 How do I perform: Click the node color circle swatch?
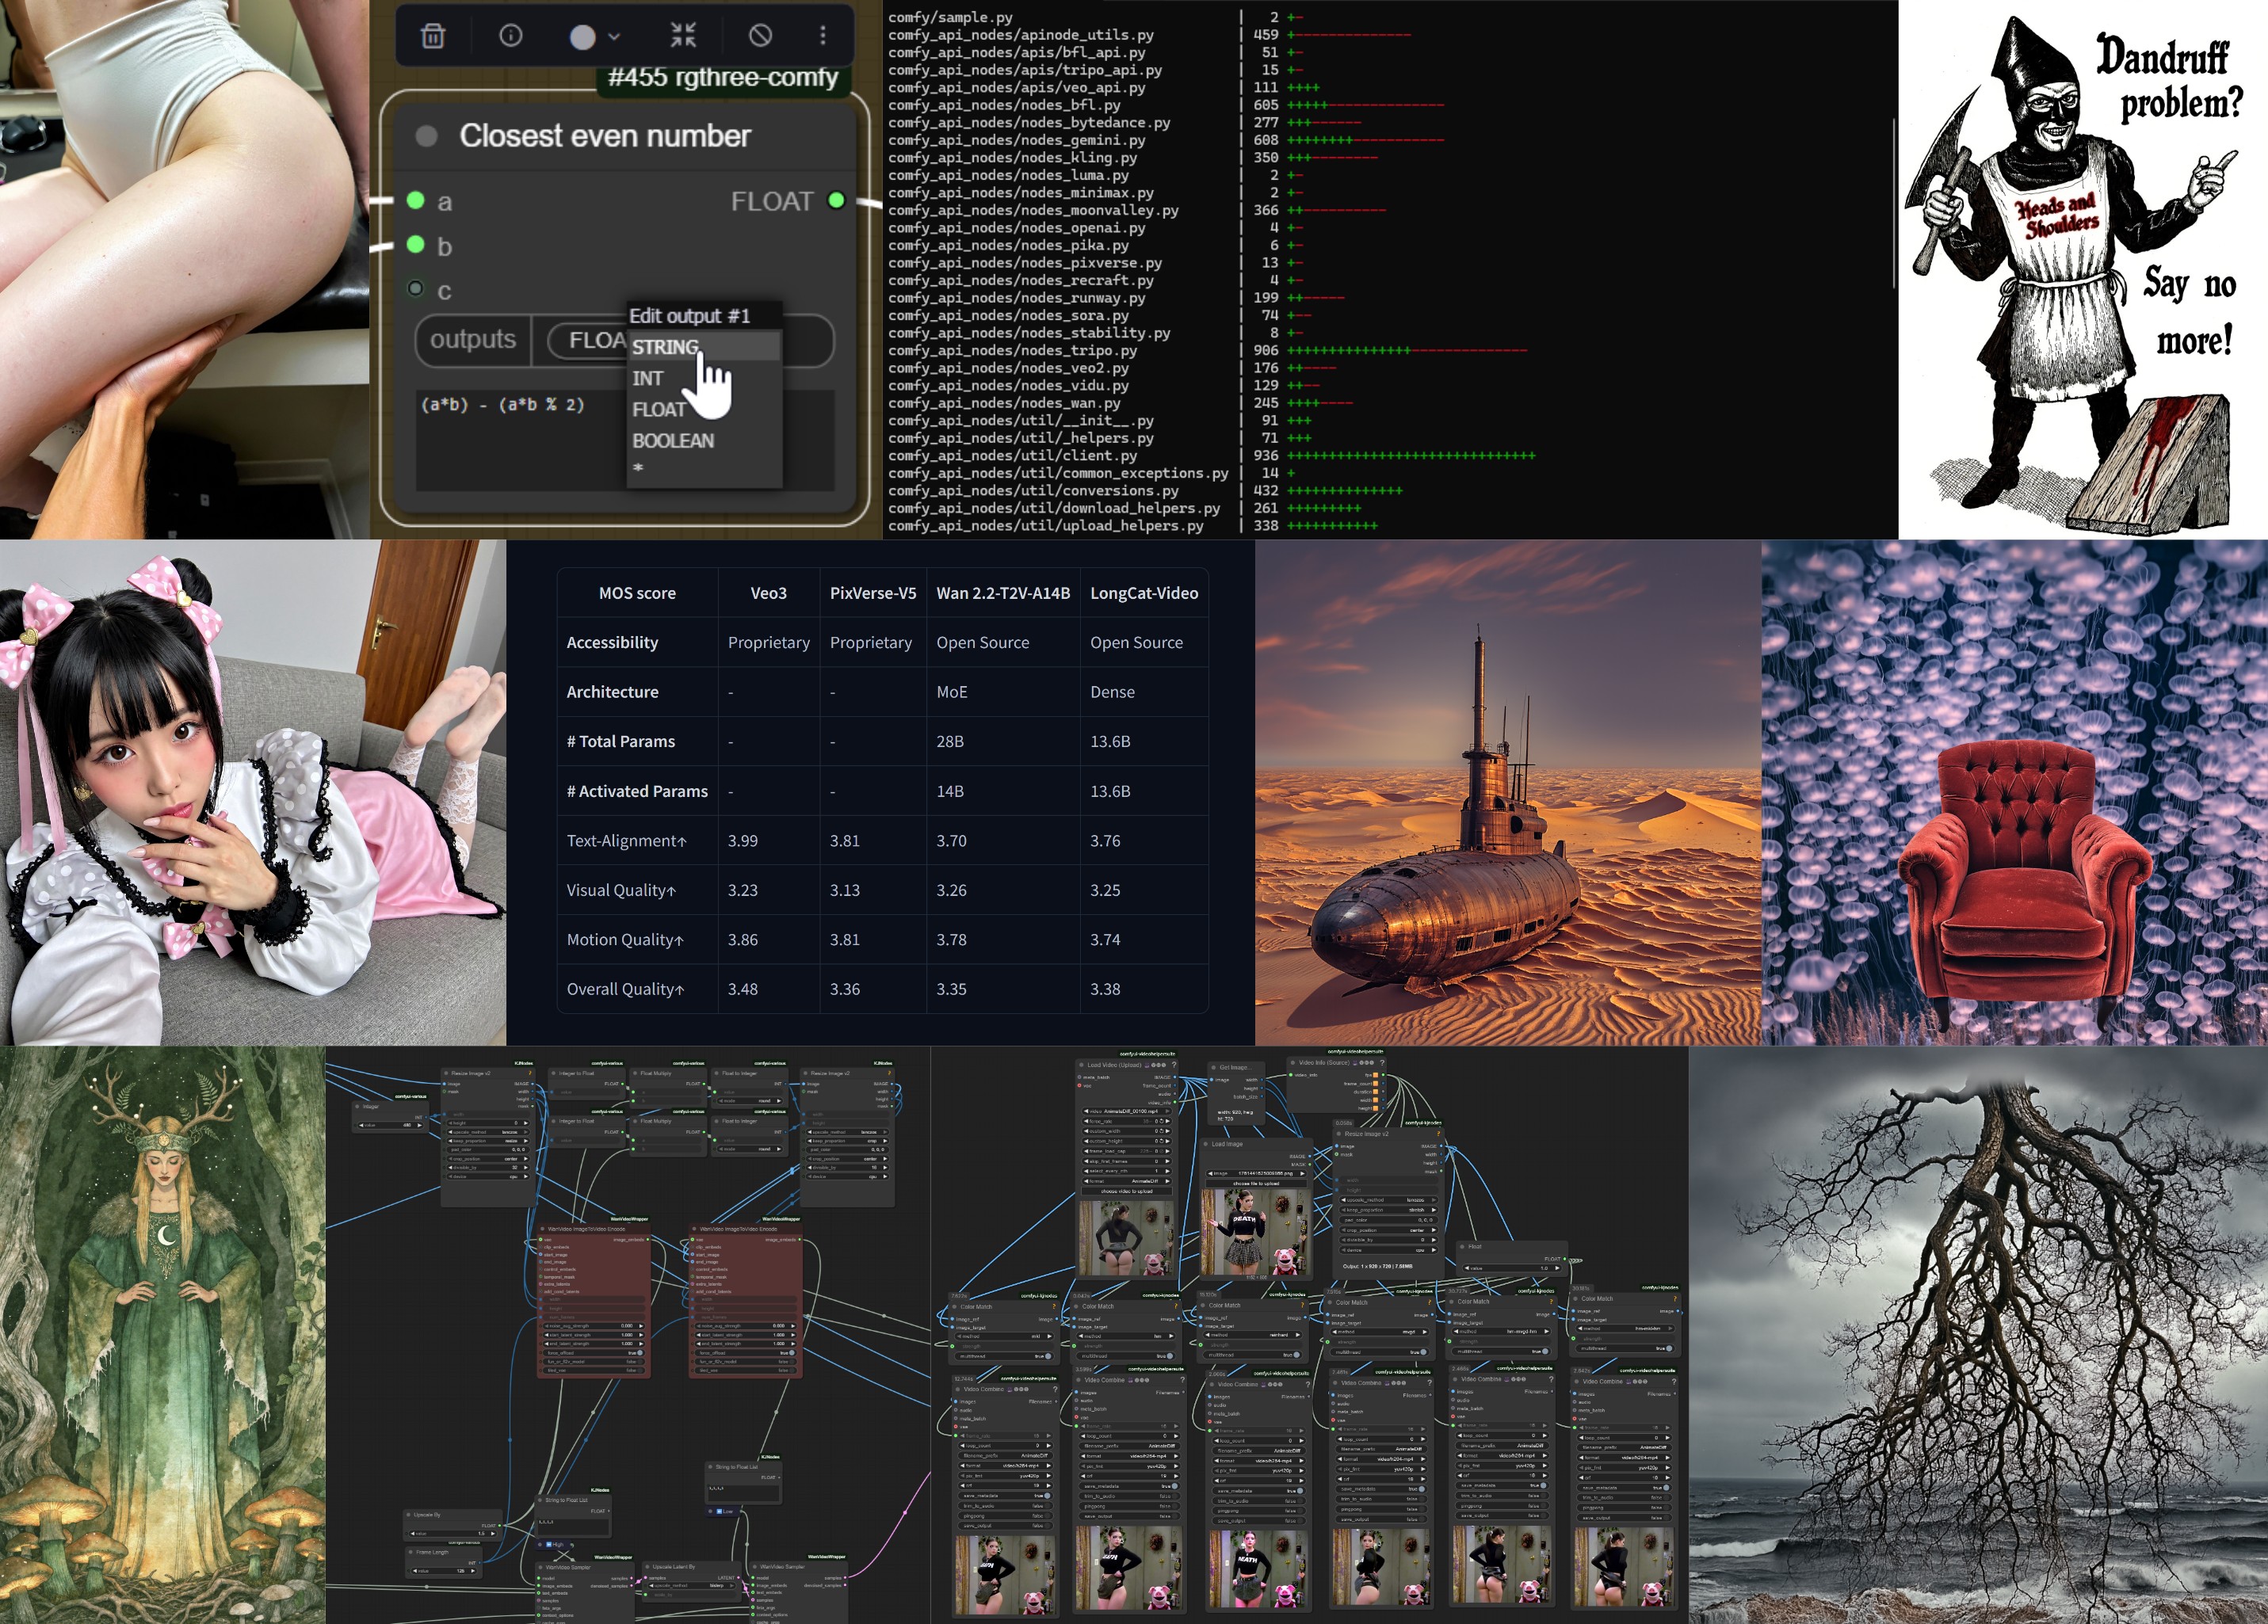coord(582,37)
